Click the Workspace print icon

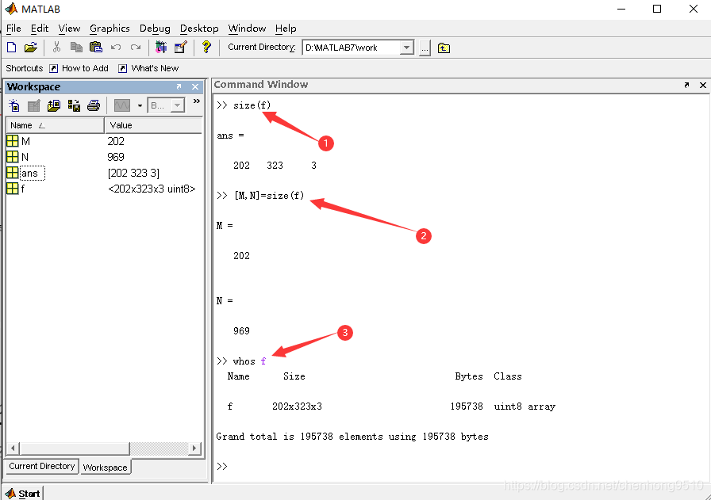[x=94, y=105]
